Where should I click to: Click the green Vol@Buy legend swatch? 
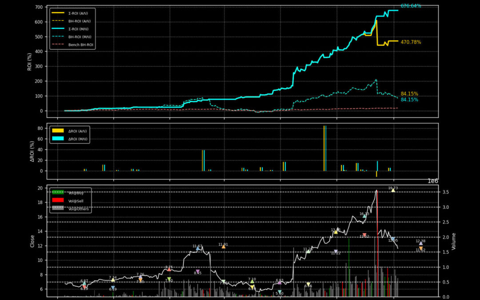tap(58, 192)
